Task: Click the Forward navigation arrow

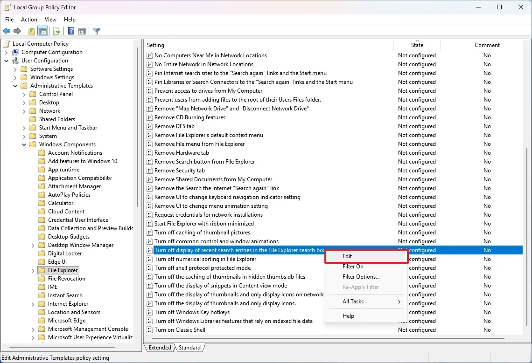Action: (18, 31)
